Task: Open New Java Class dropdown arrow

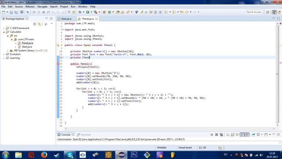Action: coord(113,12)
